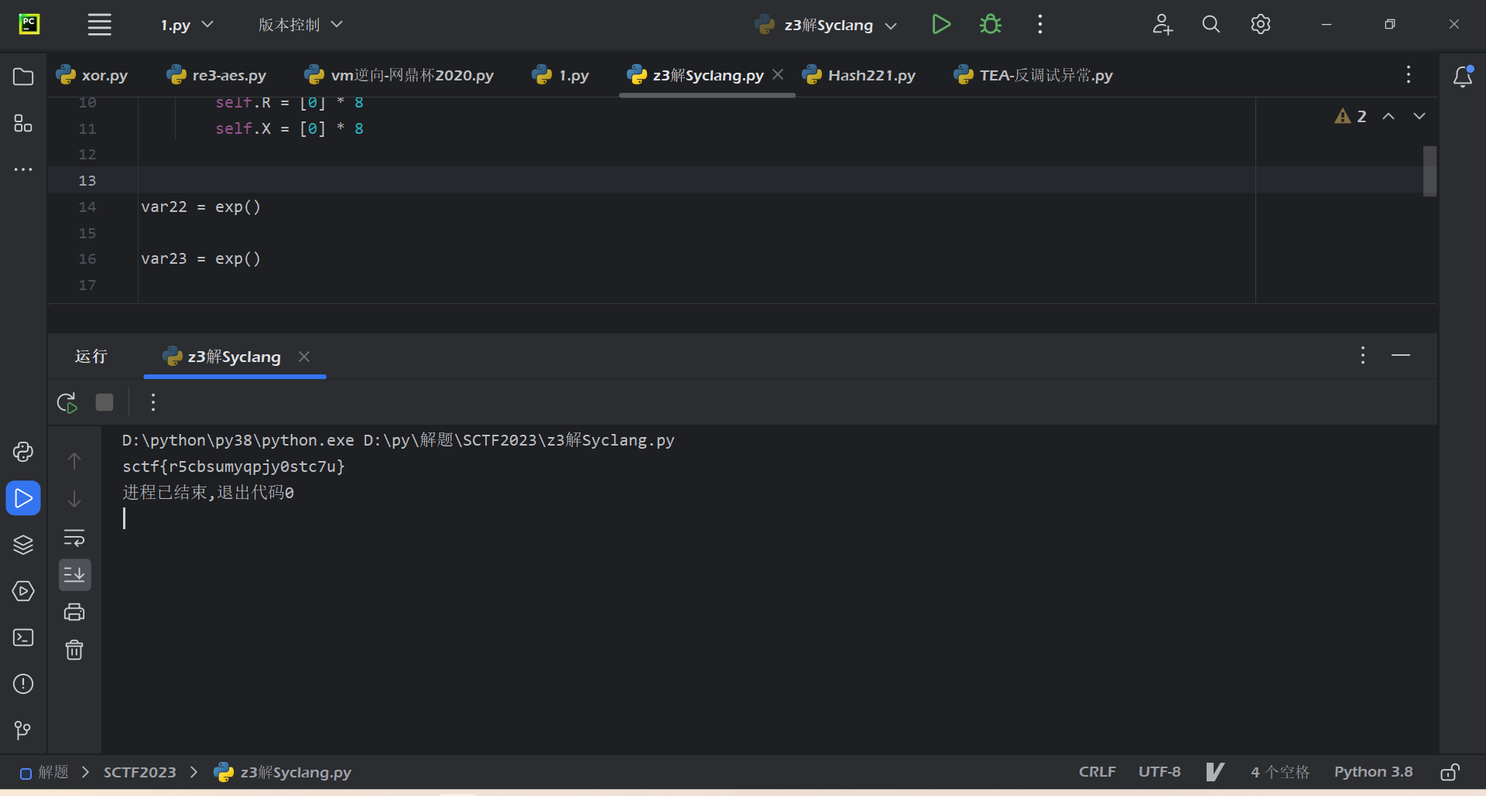Screen dimensions: 1486x796
Task: Show the 2 warnings inspection widget
Action: (x=1351, y=116)
